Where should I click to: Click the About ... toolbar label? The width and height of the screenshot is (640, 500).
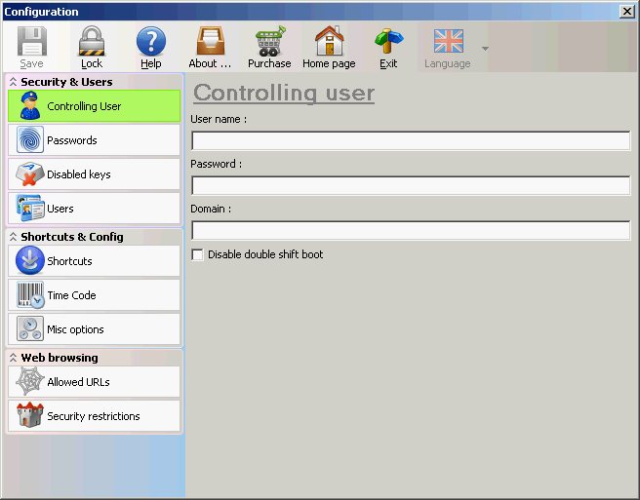point(210,63)
